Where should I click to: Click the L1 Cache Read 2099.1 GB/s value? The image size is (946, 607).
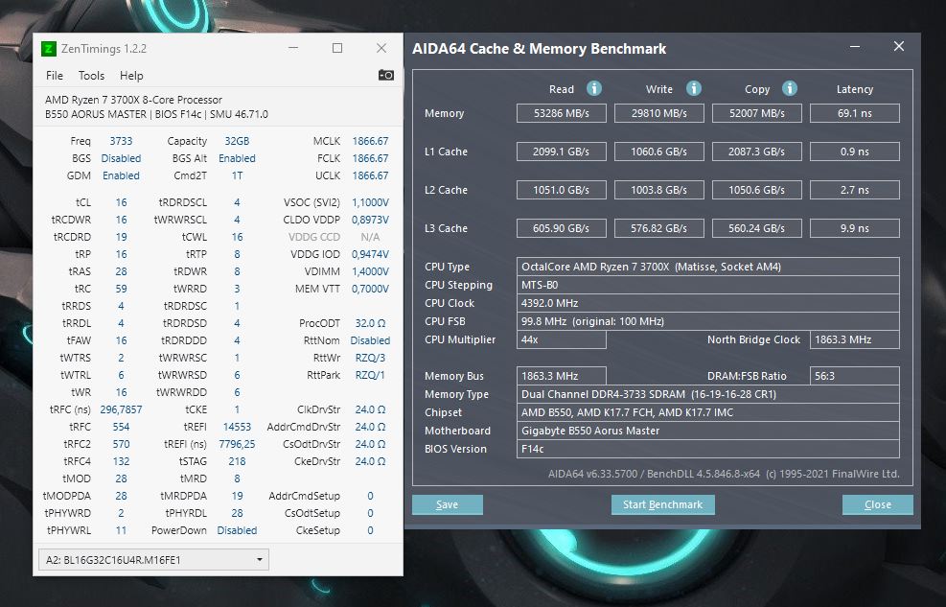[561, 152]
